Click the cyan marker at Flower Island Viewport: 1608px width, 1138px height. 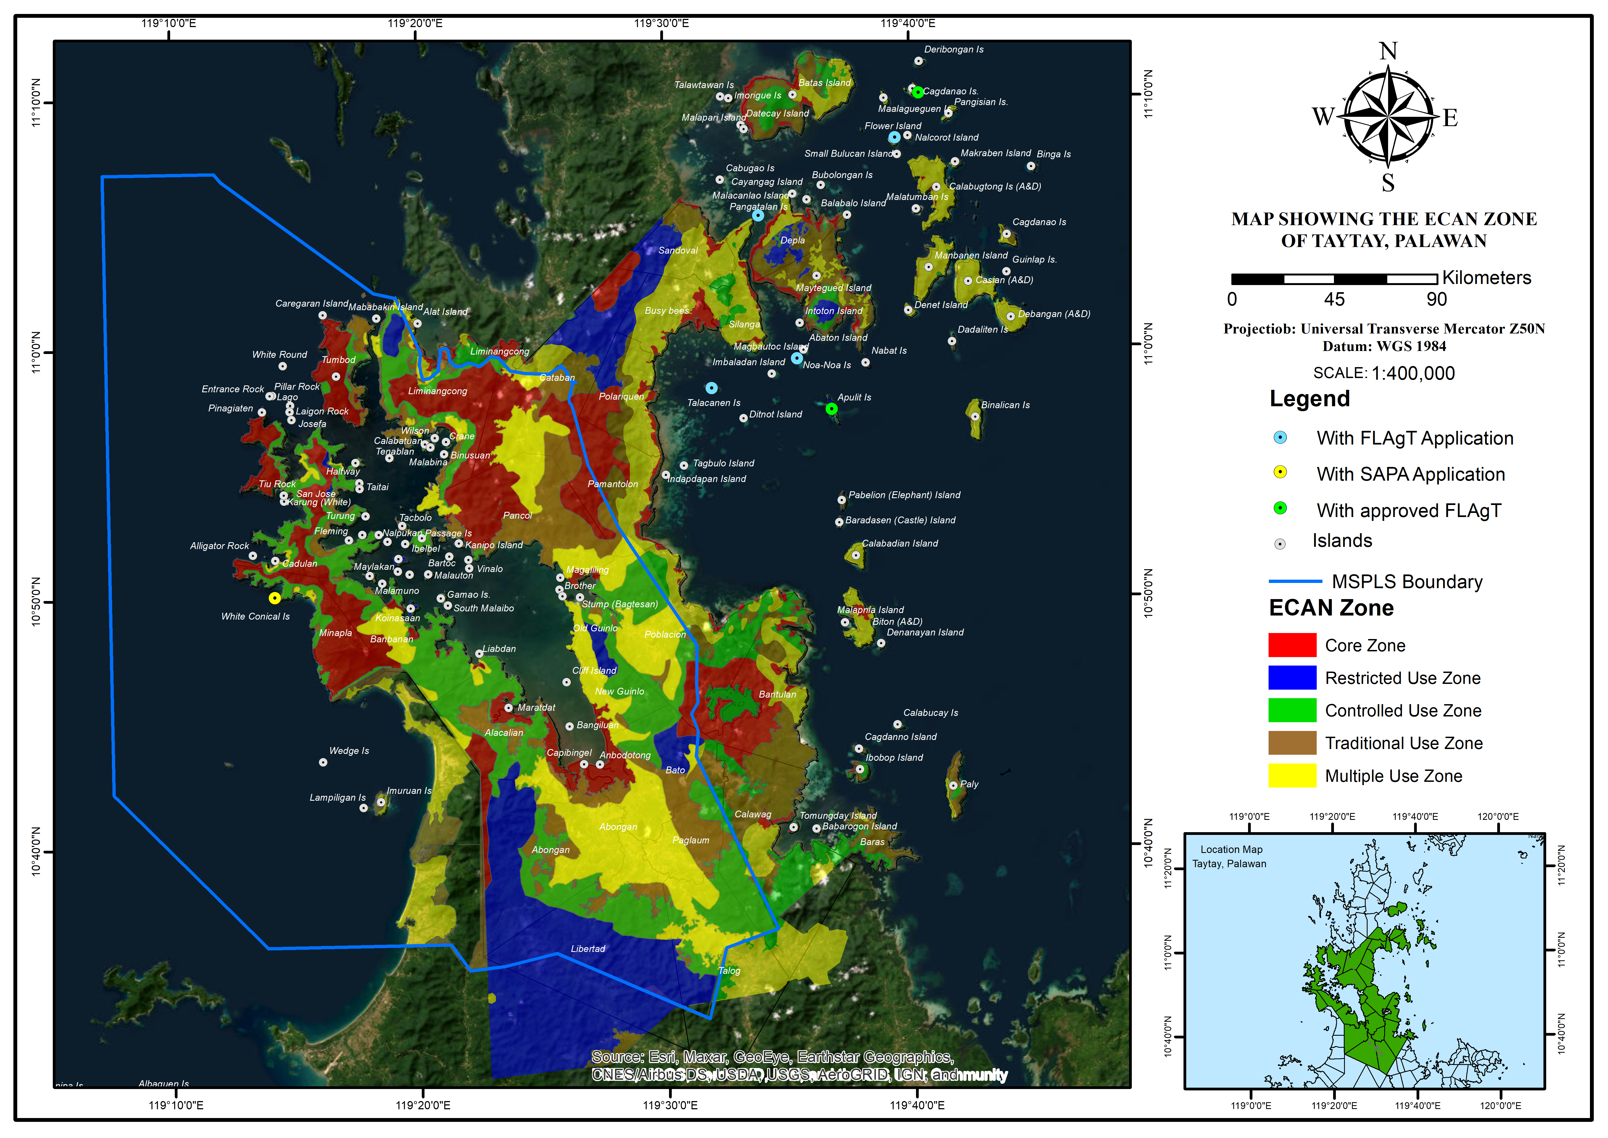(x=894, y=137)
